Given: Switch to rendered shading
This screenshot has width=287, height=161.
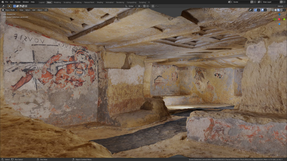Looking at the screenshot, I should coord(281,10).
